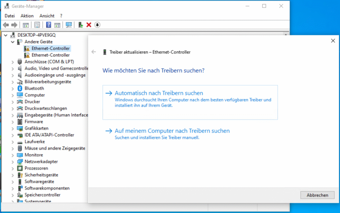Screen dimensions: 340x213
Task: Click the scan for hardware changes icon
Action: [69, 25]
